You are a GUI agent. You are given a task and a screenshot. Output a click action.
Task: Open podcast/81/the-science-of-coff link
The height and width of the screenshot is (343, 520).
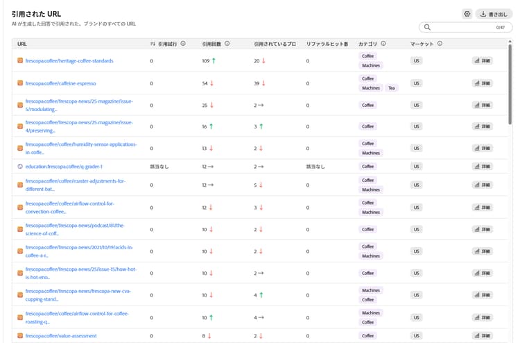coord(75,229)
